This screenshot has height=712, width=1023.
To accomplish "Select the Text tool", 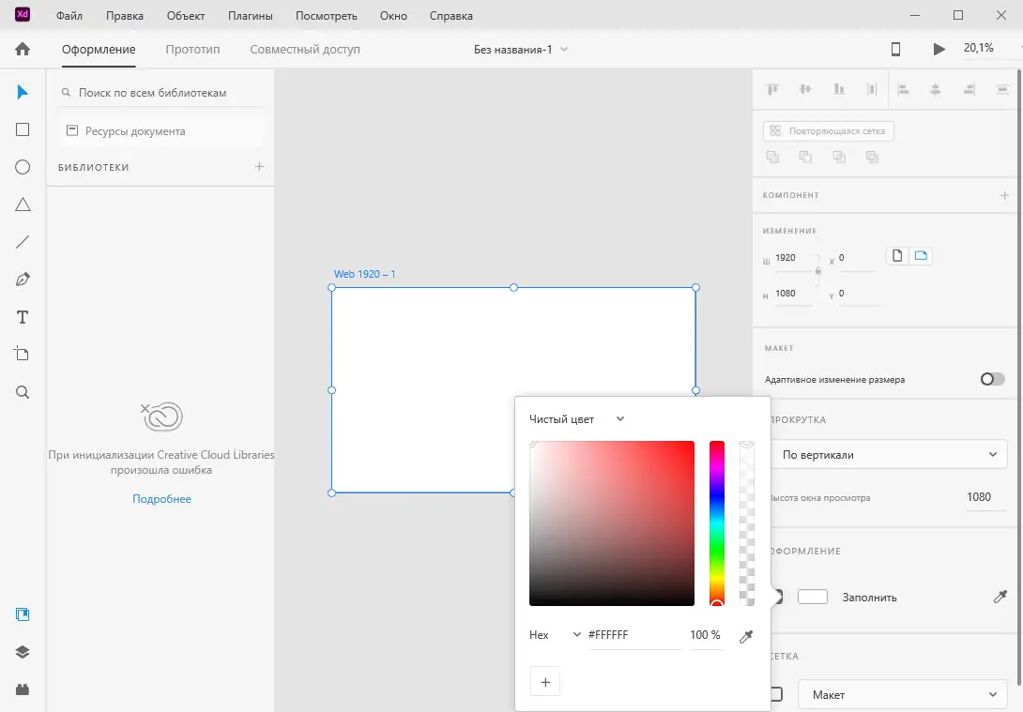I will point(23,317).
